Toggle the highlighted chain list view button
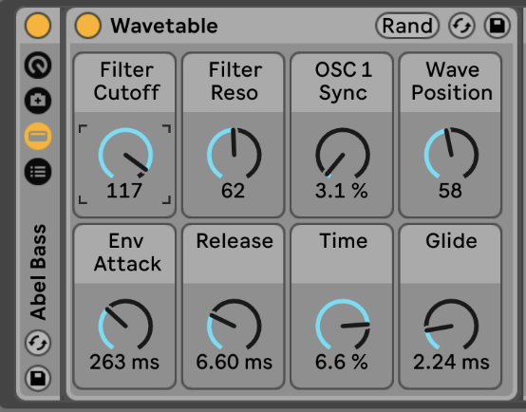 [x=38, y=136]
